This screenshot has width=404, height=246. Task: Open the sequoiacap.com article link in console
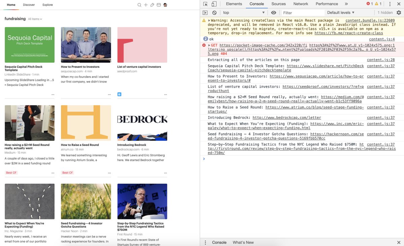[286, 79]
